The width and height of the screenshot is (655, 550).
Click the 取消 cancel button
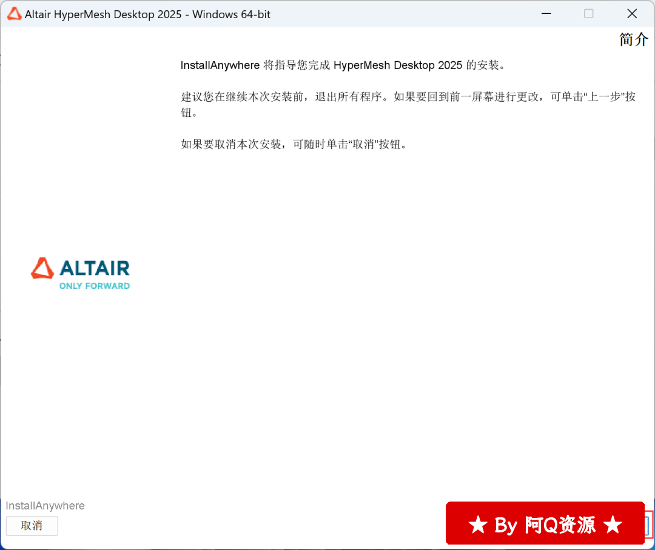point(32,525)
